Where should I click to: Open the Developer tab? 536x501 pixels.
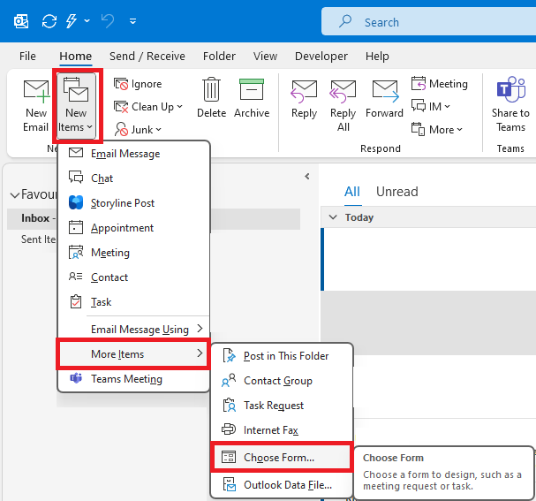pos(321,56)
